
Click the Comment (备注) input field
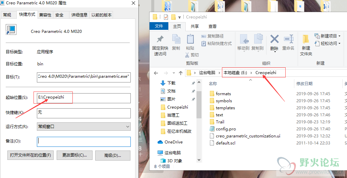pos(84,142)
